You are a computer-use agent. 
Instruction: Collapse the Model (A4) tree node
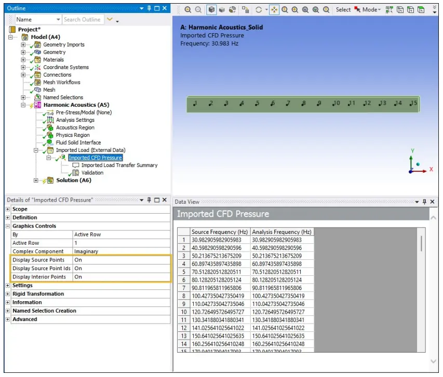coord(10,37)
